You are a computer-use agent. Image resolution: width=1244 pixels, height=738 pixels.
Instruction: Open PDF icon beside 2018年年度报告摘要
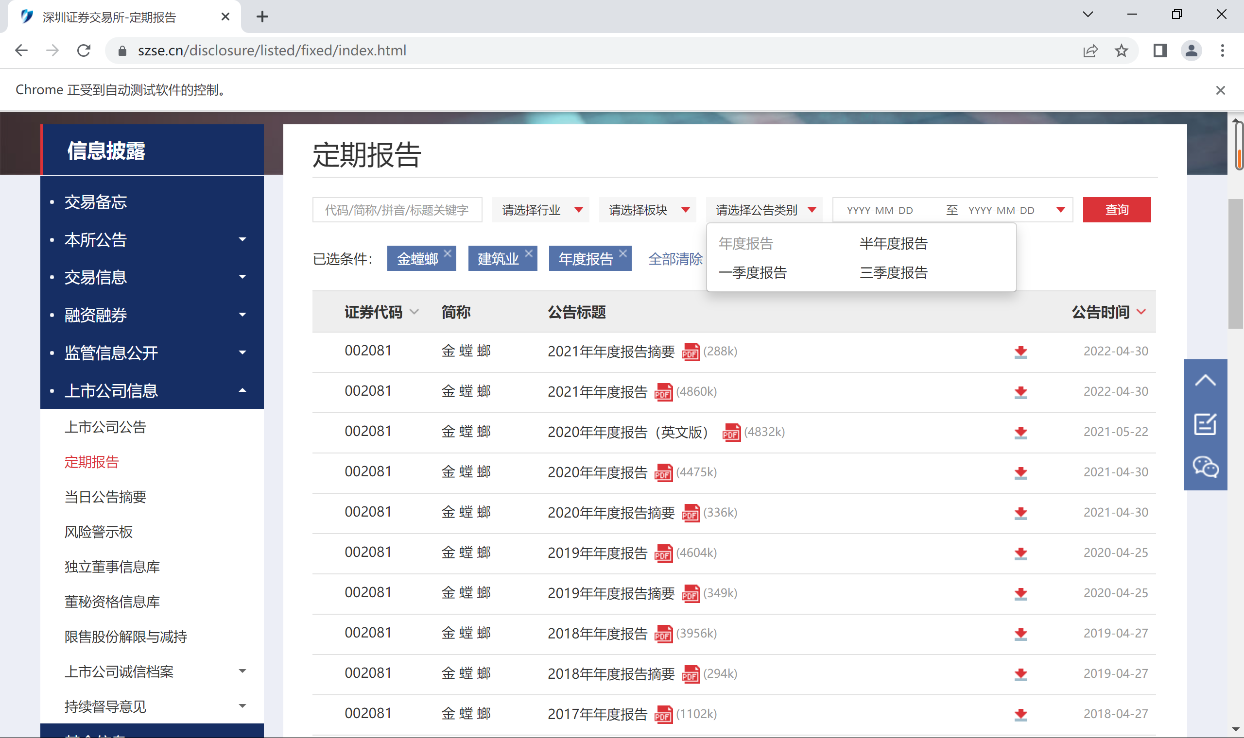point(690,674)
